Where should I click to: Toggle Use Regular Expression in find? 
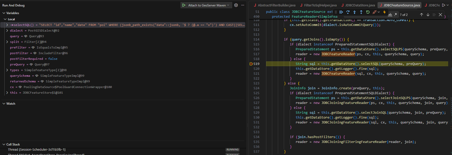tap(396, 15)
